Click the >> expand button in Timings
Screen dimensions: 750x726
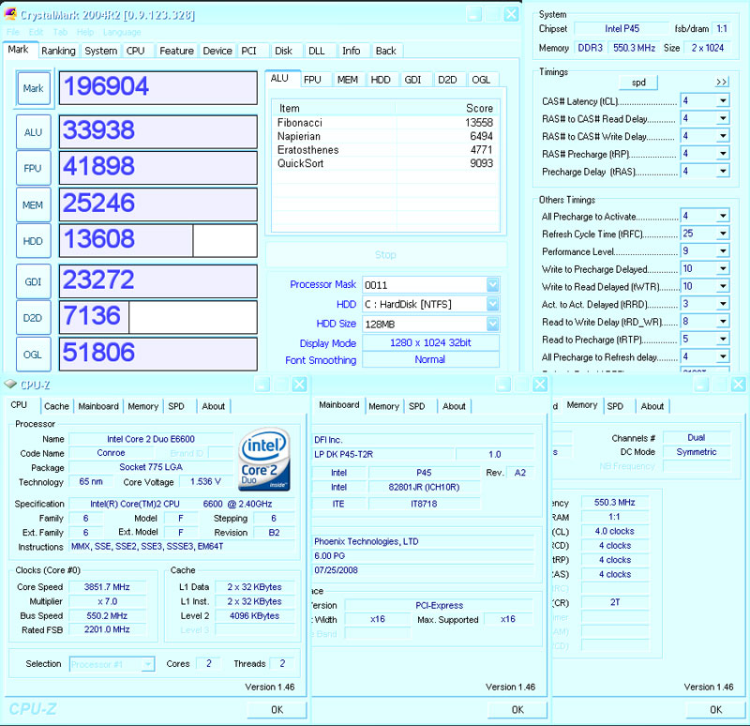[x=721, y=83]
